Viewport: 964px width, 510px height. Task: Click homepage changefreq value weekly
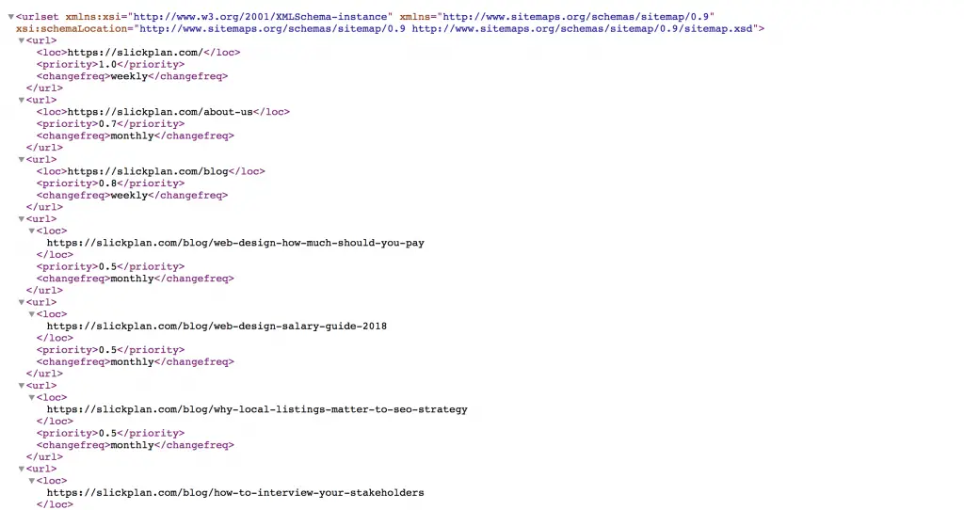(x=129, y=76)
